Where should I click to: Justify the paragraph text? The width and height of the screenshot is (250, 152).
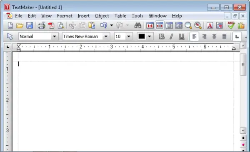(x=224, y=37)
